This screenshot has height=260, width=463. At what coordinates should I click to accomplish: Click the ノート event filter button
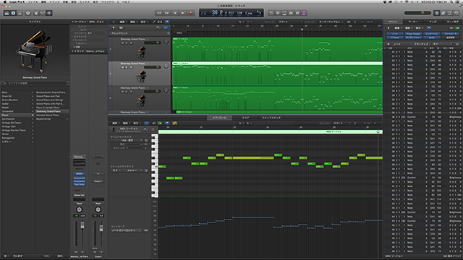[395, 34]
